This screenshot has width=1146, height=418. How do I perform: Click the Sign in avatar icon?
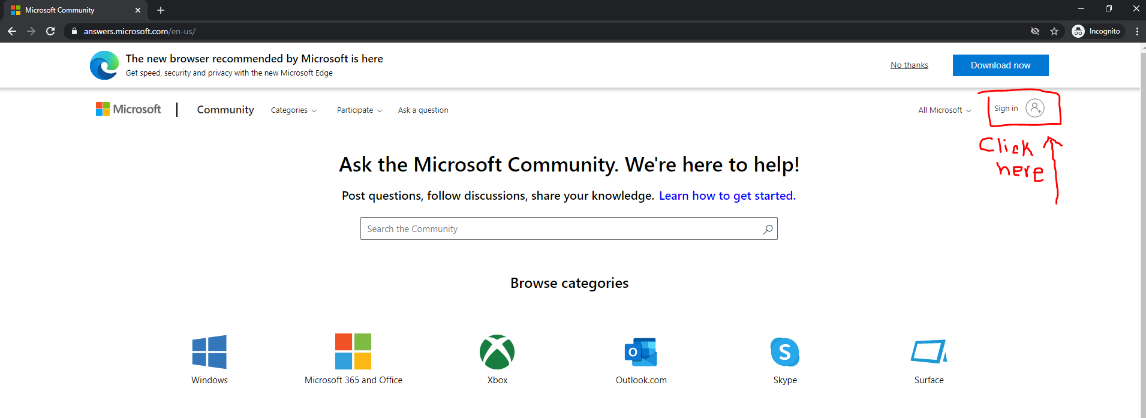coord(1035,108)
